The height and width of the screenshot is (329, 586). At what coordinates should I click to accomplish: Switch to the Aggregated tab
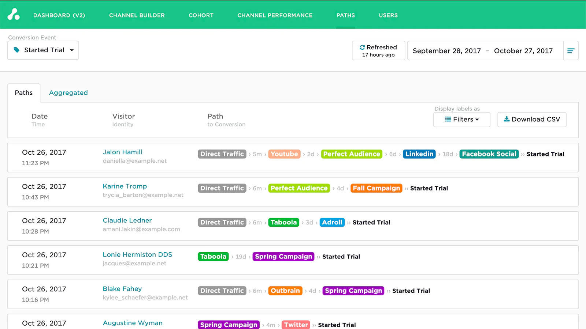(x=68, y=93)
